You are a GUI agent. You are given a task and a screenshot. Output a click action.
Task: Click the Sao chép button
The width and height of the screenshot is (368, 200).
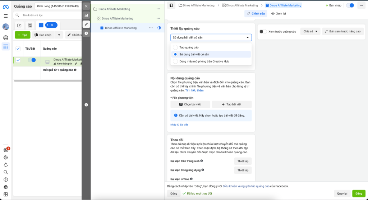tap(43, 35)
